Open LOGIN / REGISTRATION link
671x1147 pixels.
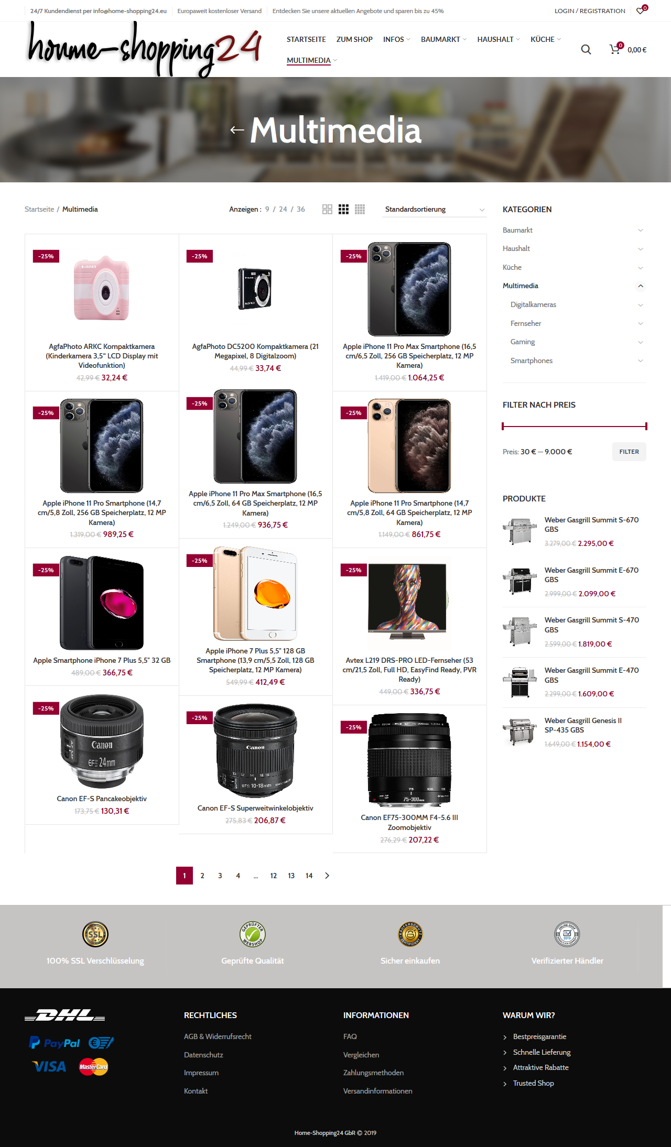click(x=590, y=10)
